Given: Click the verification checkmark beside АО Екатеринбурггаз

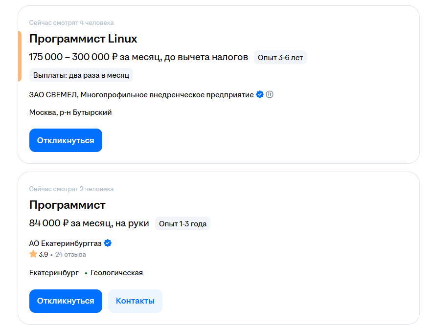Looking at the screenshot, I should [x=108, y=242].
